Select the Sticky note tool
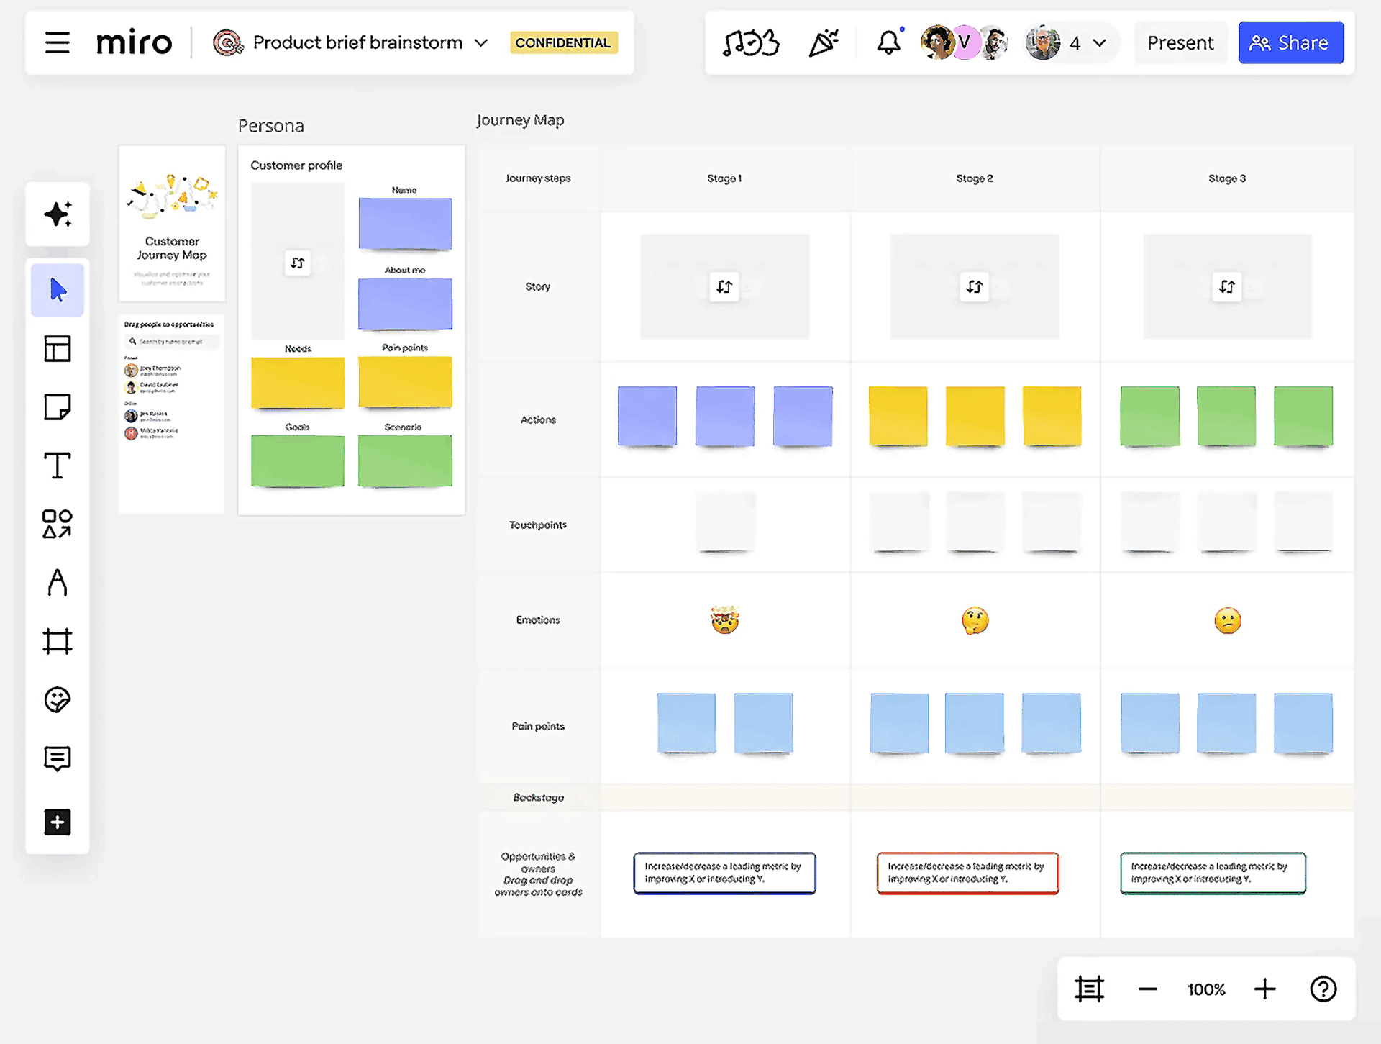 (x=58, y=407)
